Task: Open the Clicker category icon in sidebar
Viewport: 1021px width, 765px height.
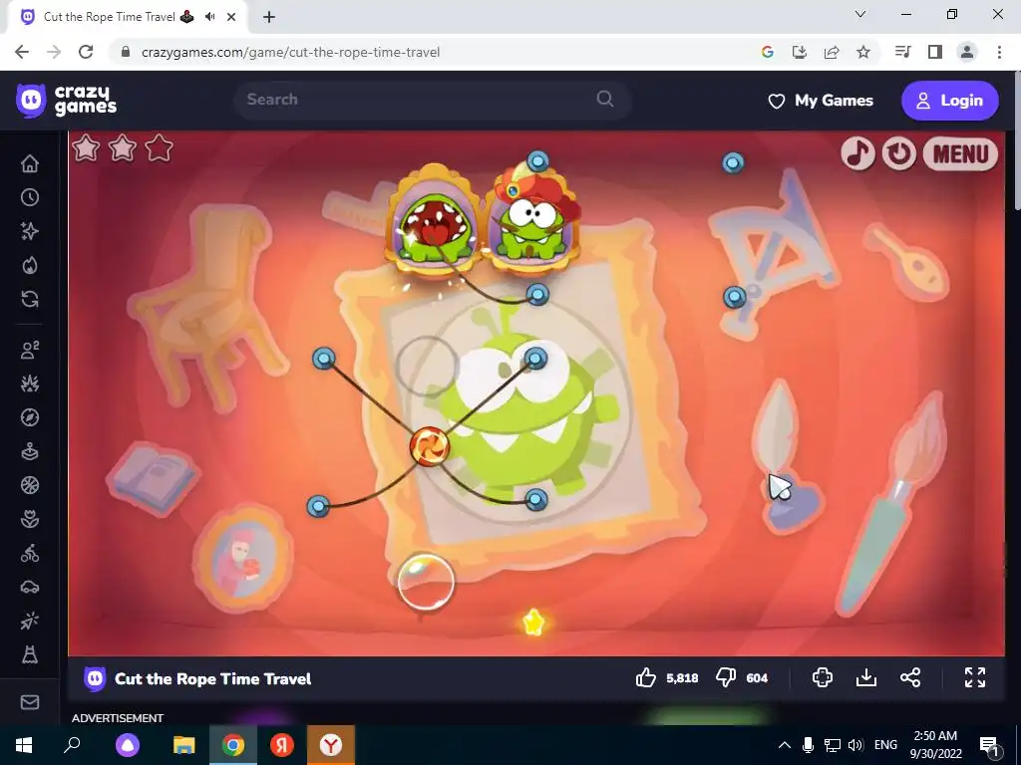Action: [30, 622]
